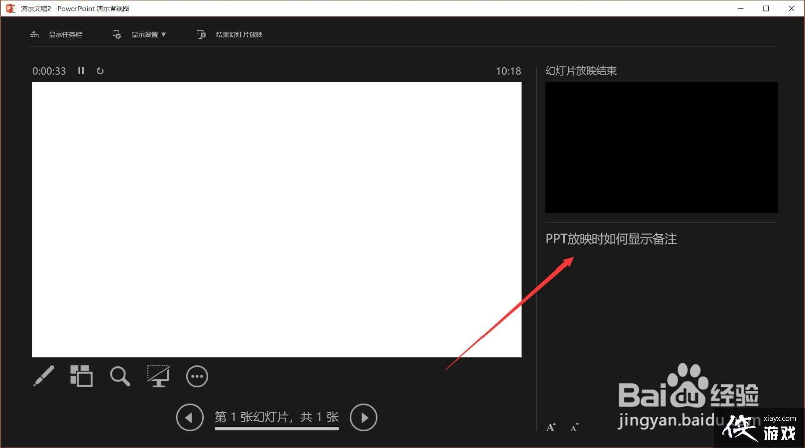Screen dimensions: 805x448
Task: Click the '幻灯片放映结束' label
Action: click(581, 71)
